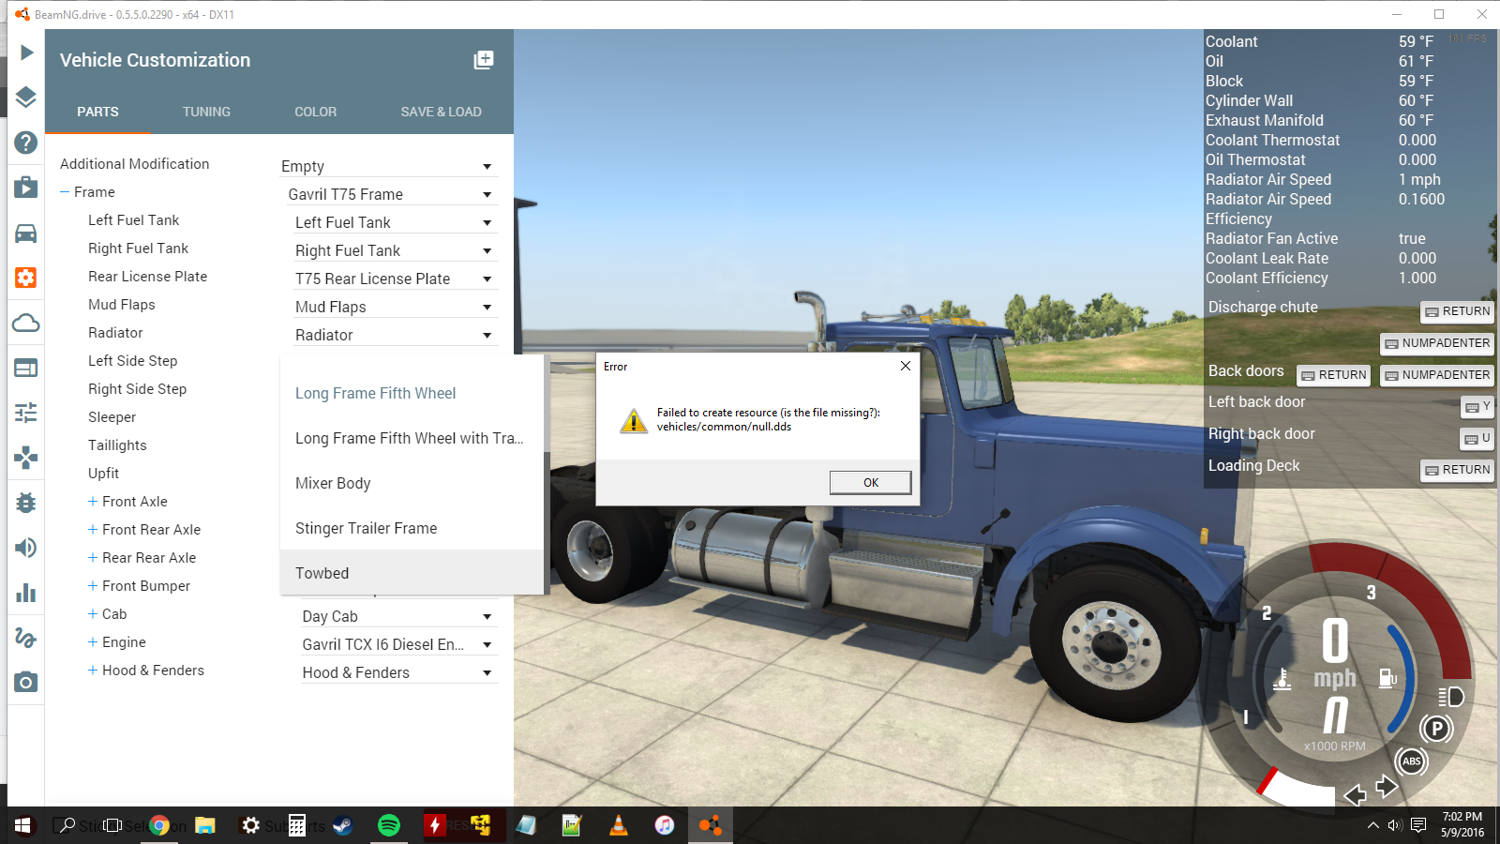1500x844 pixels.
Task: Open the Hood & Fenders dropdown
Action: (x=398, y=672)
